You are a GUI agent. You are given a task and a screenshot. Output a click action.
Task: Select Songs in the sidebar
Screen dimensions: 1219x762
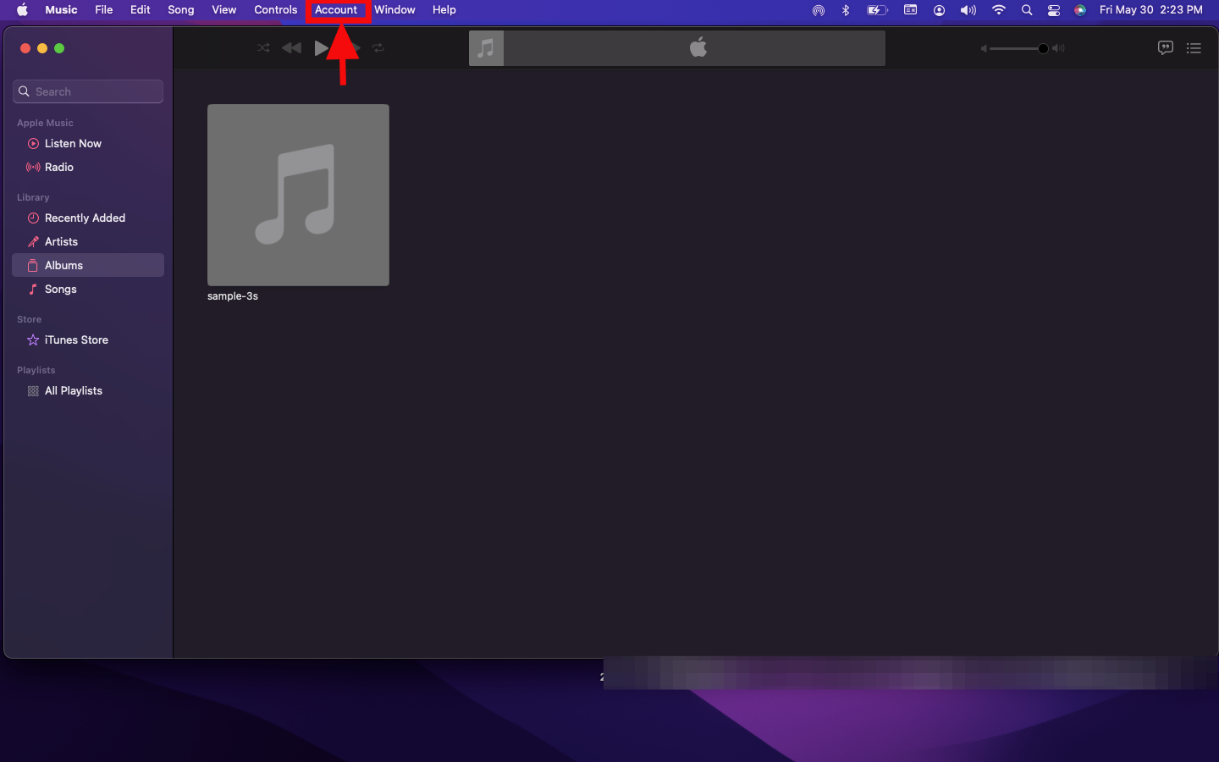click(x=60, y=290)
